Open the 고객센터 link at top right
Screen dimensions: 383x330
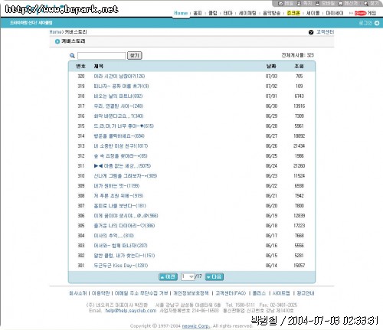pyautogui.click(x=325, y=32)
